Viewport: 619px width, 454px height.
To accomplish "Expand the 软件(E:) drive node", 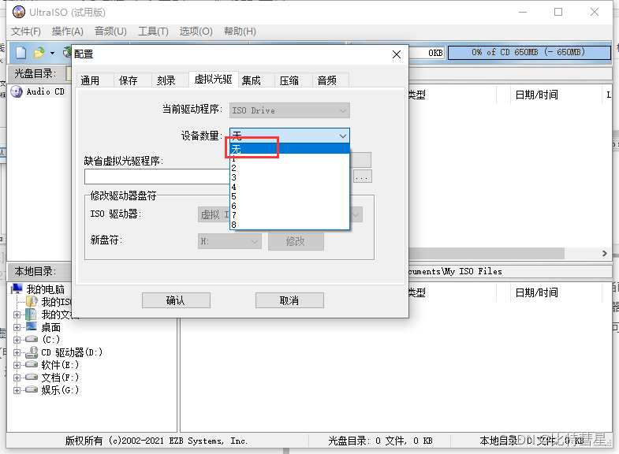I will coord(17,365).
